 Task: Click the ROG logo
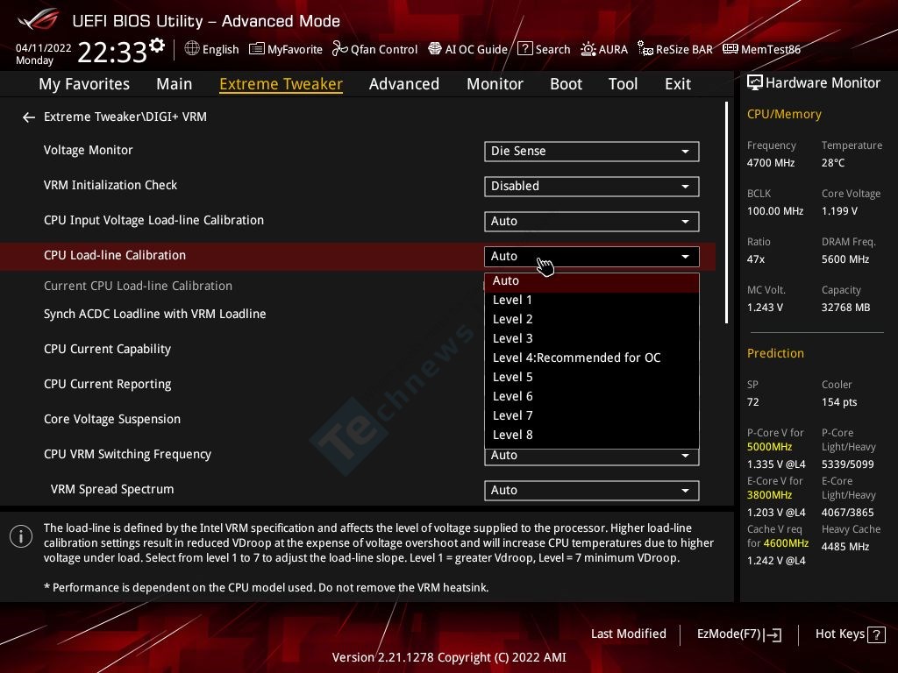click(39, 20)
